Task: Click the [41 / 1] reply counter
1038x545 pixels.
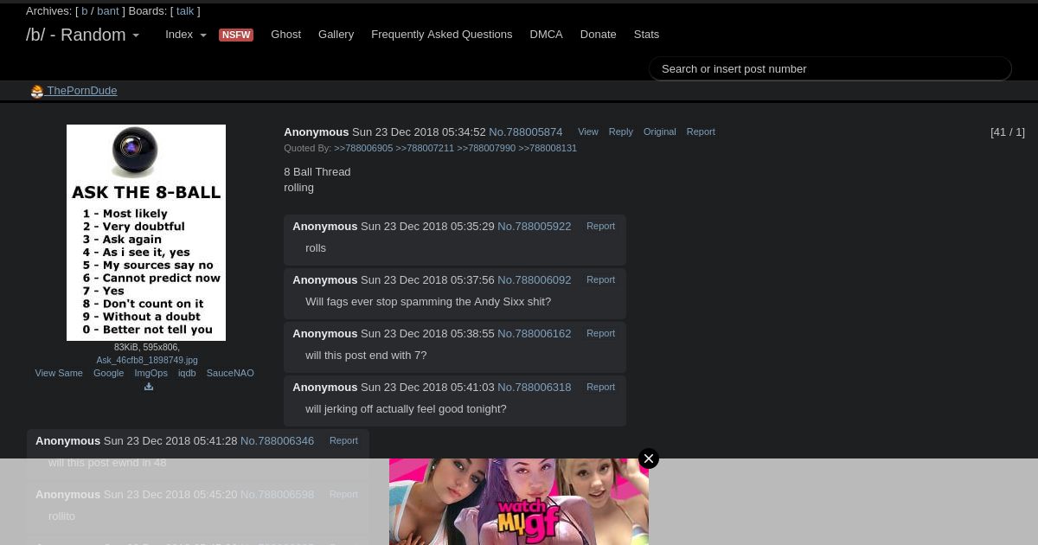Action: coord(1008,132)
